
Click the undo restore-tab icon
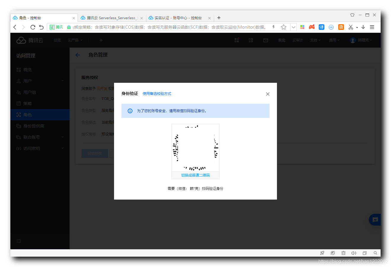click(x=41, y=27)
